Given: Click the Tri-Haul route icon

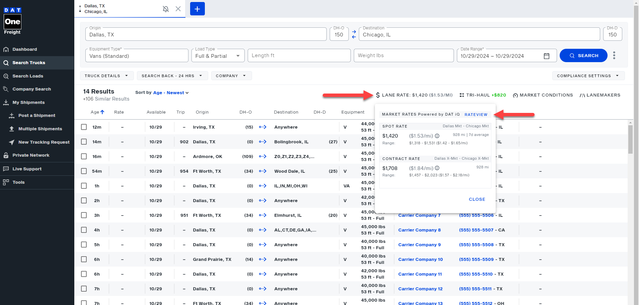Looking at the screenshot, I should click(x=462, y=95).
